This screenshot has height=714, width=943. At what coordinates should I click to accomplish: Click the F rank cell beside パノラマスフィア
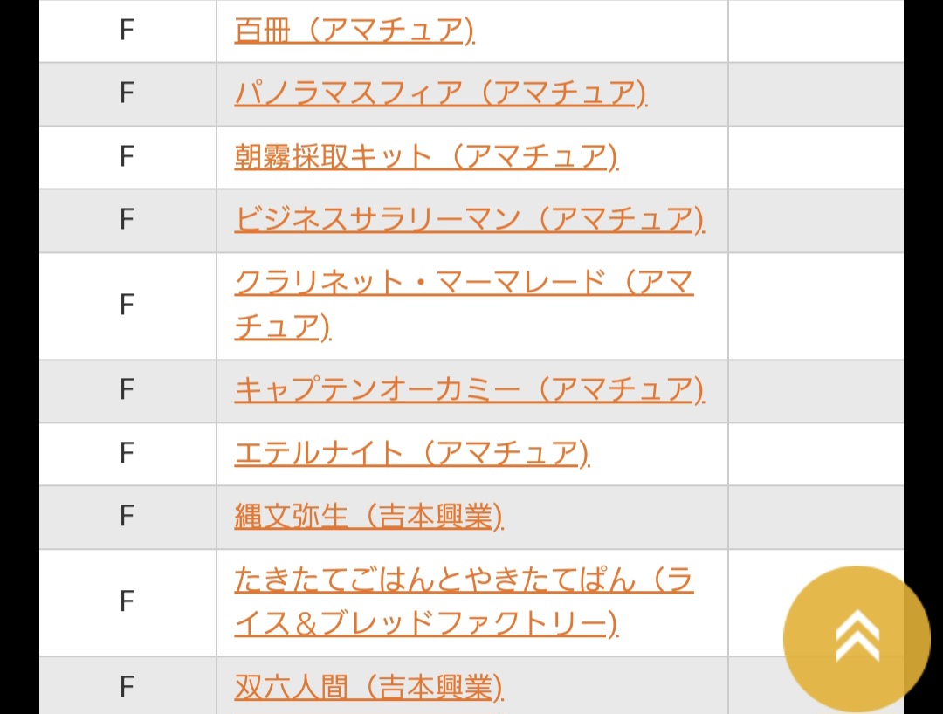(x=127, y=93)
